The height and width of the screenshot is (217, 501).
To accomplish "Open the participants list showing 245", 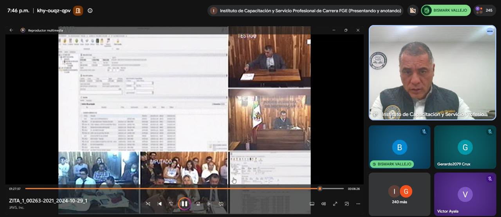I will point(485,11).
